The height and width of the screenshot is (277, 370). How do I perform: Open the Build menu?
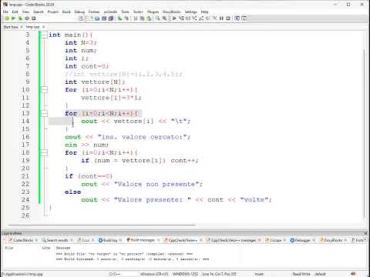coord(66,12)
